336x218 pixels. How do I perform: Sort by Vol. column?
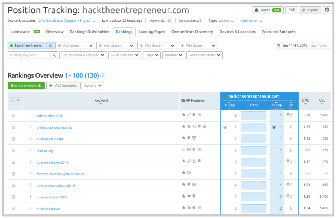tap(322, 101)
